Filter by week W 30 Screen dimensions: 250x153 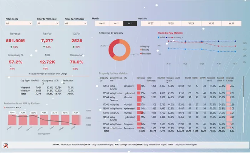pos(211,23)
